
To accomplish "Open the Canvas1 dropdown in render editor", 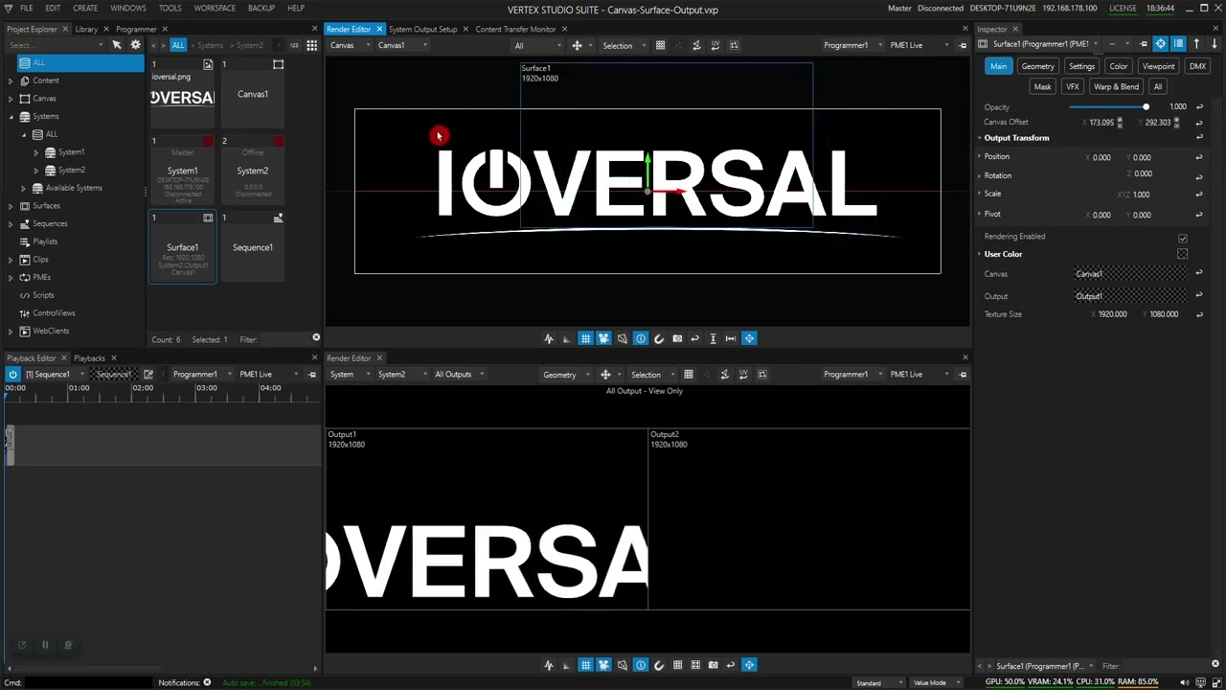I will click(402, 45).
